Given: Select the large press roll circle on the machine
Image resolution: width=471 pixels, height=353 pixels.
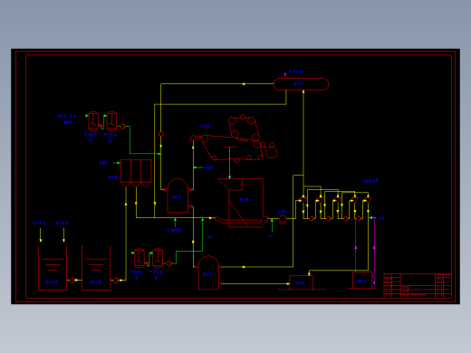Looking at the screenshot, I should point(272,153).
